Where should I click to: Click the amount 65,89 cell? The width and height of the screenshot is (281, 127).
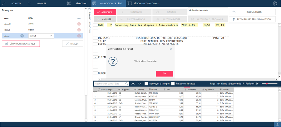192,106
